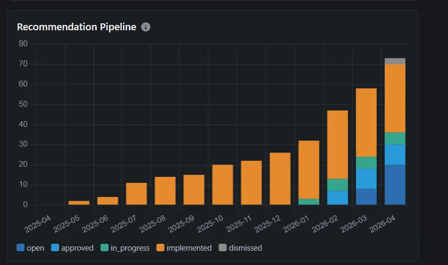Toggle the implemented series in legend
This screenshot has width=448, height=265.
point(184,248)
